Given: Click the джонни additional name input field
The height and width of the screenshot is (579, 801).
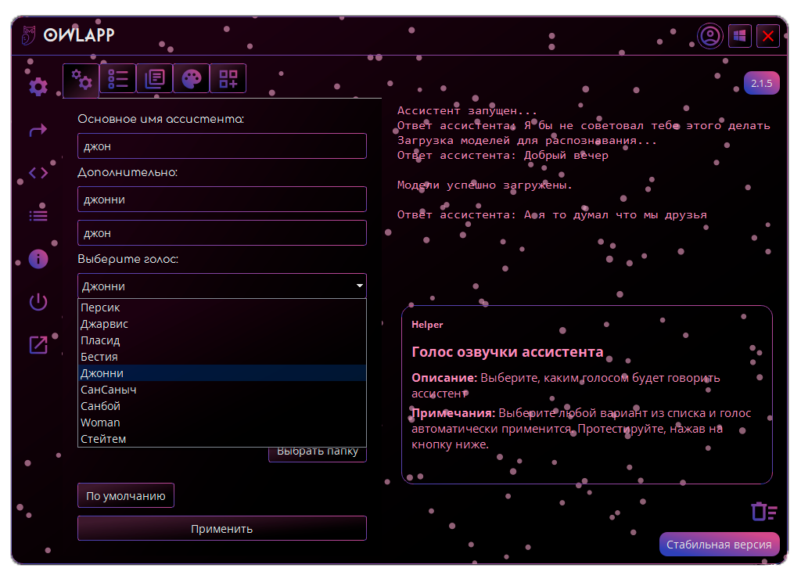Looking at the screenshot, I should click(221, 199).
